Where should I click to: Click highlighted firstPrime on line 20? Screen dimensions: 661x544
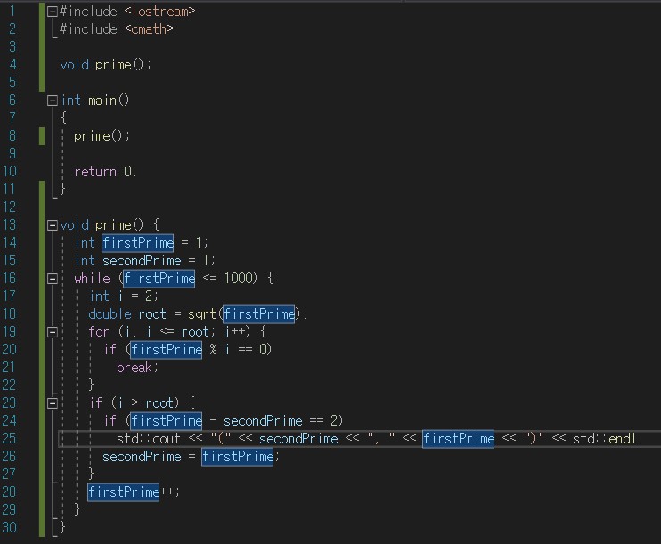tap(167, 350)
